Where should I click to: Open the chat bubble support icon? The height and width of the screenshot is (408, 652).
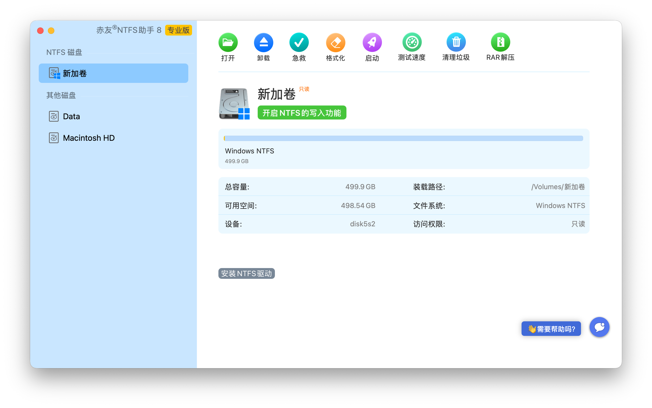(599, 327)
